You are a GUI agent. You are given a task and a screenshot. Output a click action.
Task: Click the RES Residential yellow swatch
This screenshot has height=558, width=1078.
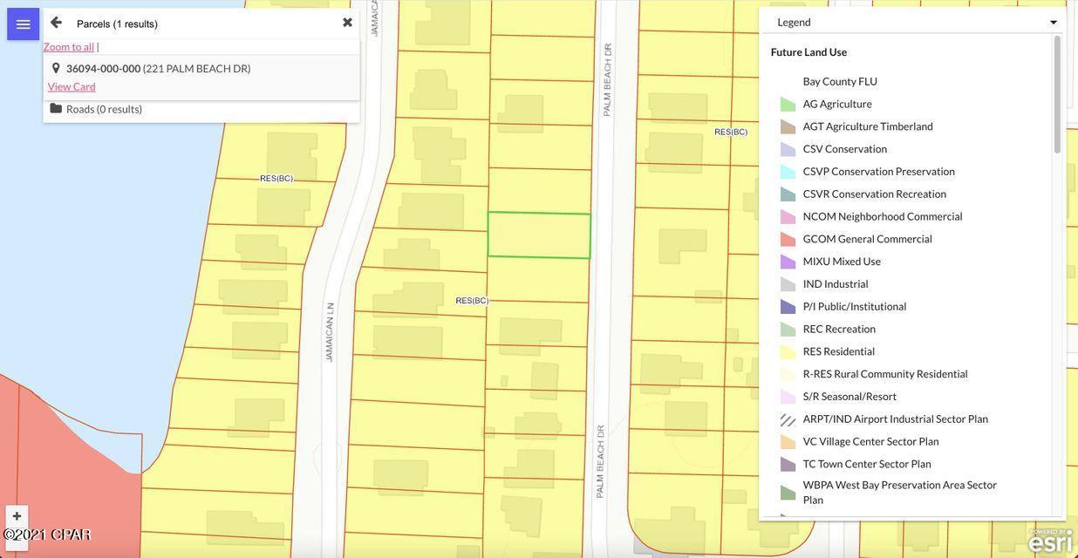click(788, 351)
